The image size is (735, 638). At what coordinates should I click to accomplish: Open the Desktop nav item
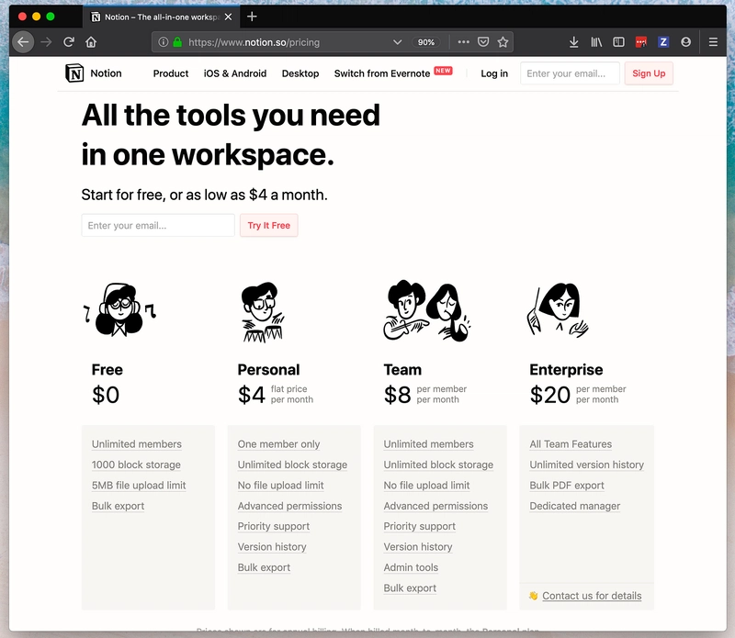coord(300,73)
